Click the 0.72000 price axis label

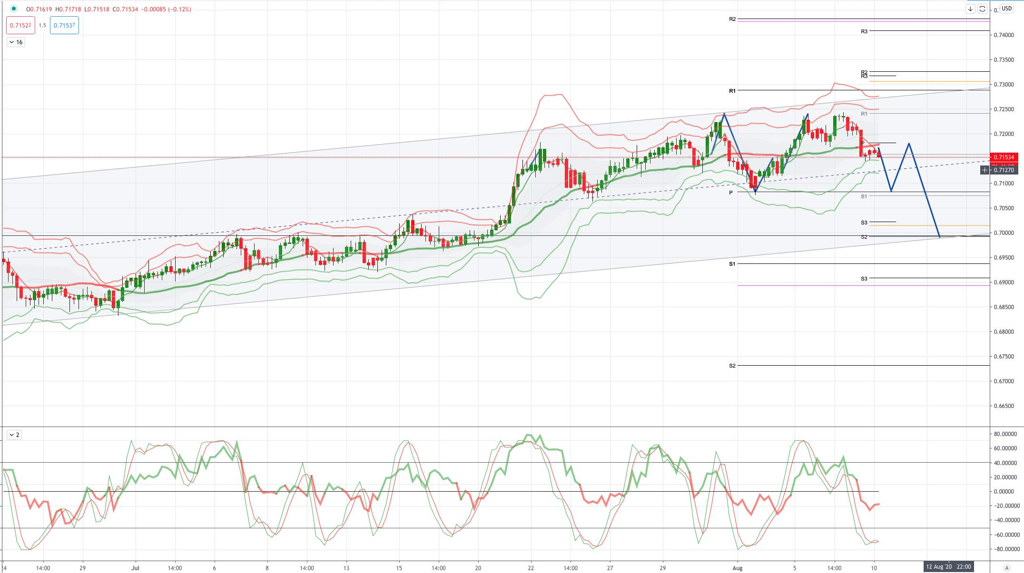coord(1004,134)
